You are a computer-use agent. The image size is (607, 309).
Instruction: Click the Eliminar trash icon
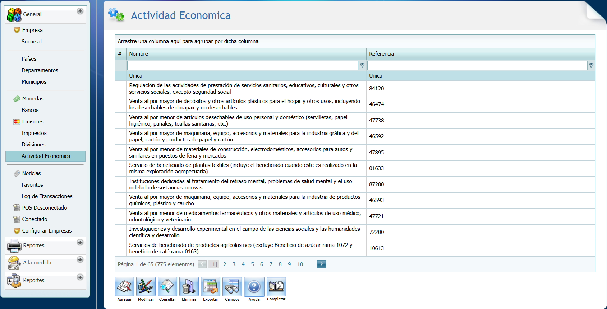(x=189, y=286)
